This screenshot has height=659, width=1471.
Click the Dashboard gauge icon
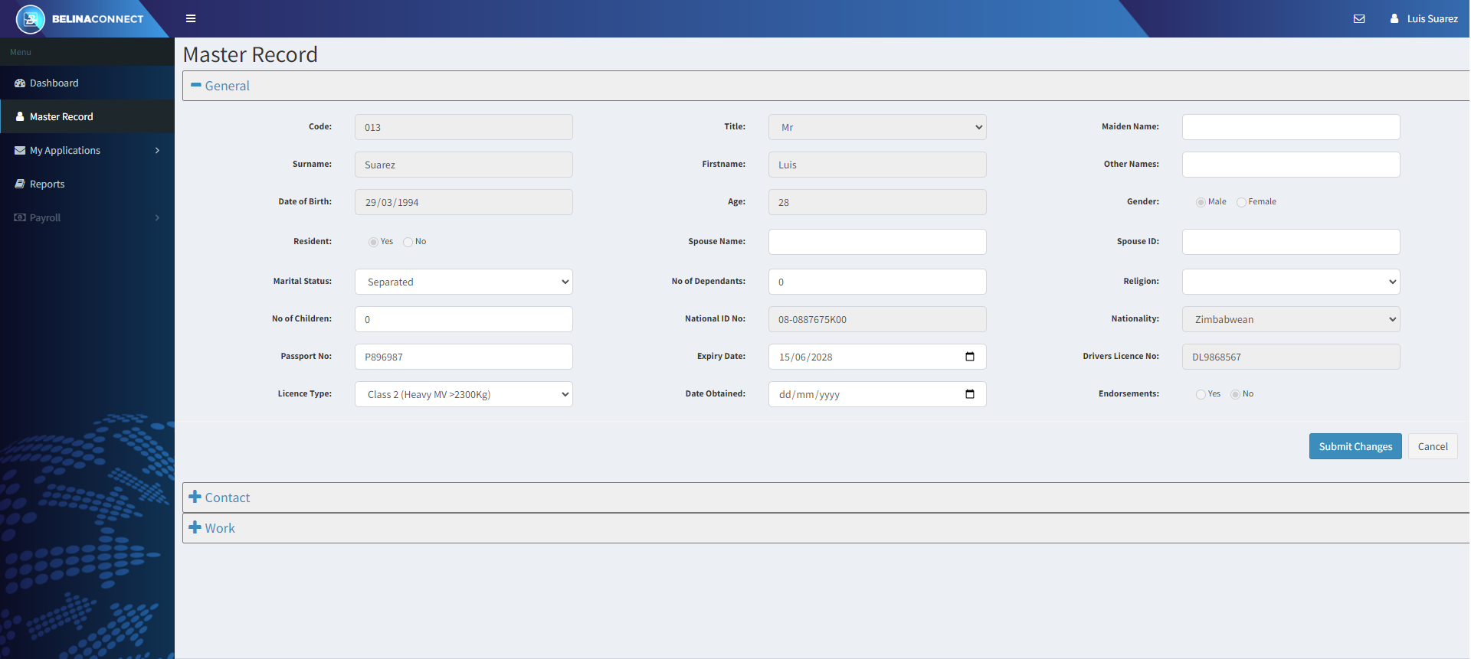[x=20, y=83]
